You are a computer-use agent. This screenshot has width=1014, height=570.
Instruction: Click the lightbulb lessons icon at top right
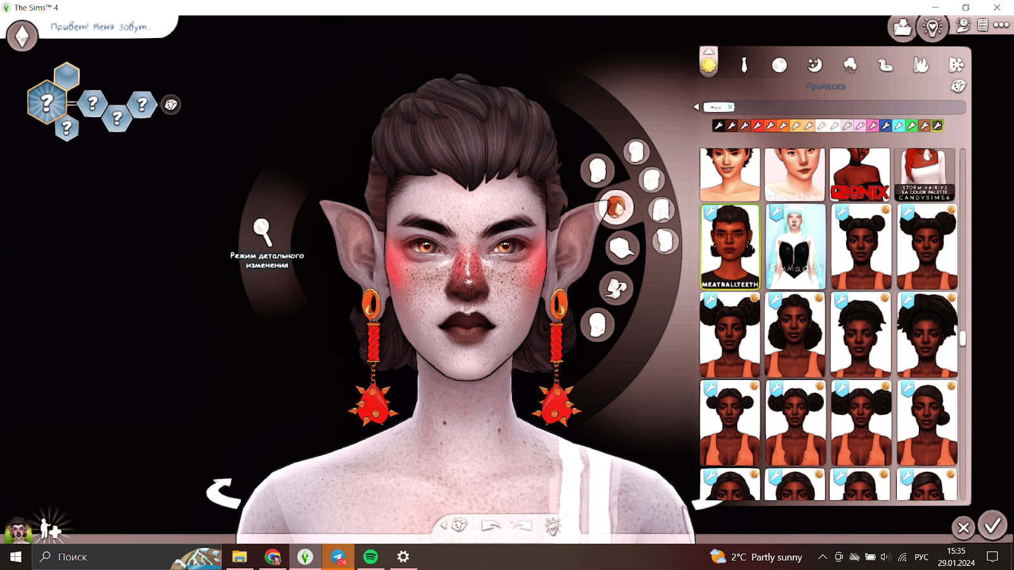(x=932, y=27)
